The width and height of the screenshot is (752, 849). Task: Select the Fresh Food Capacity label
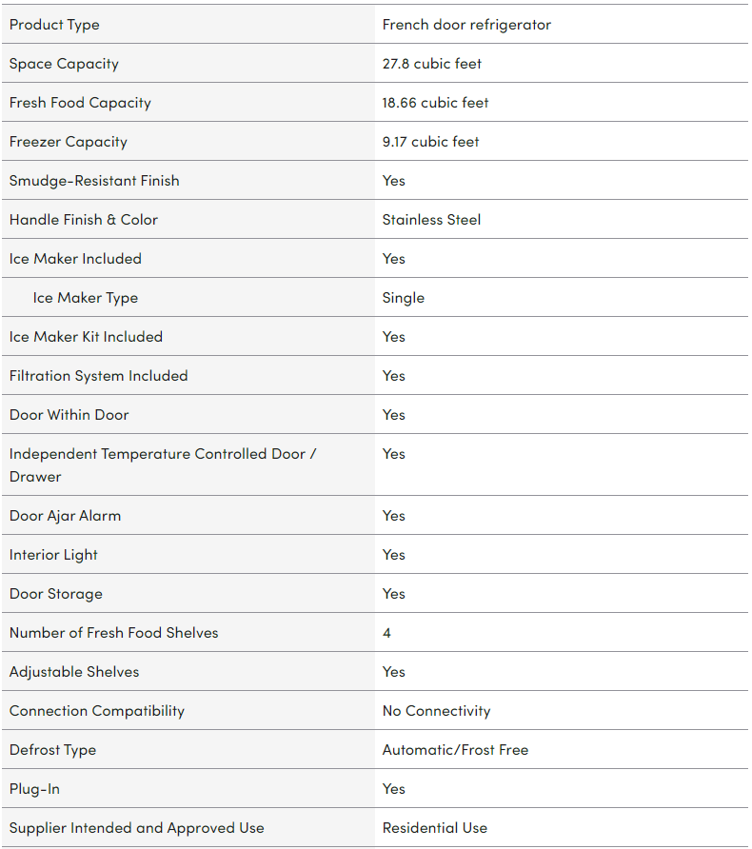[x=80, y=103]
